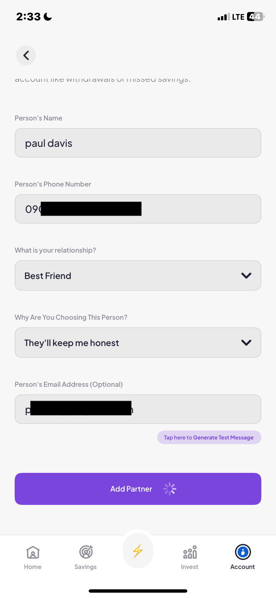Image resolution: width=276 pixels, height=598 pixels.
Task: Switch to the Invest tab label
Action: click(190, 567)
